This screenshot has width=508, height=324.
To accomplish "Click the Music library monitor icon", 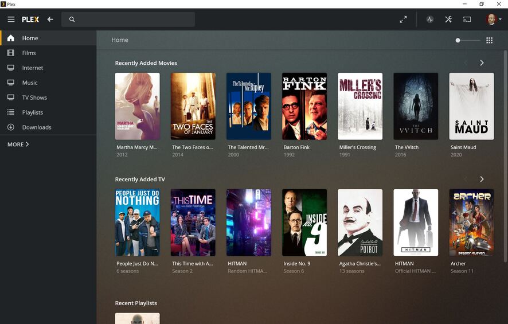I will click(x=11, y=83).
